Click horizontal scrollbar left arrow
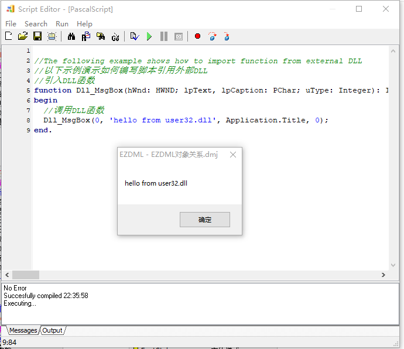Image resolution: width=404 pixels, height=349 pixels. click(x=7, y=275)
